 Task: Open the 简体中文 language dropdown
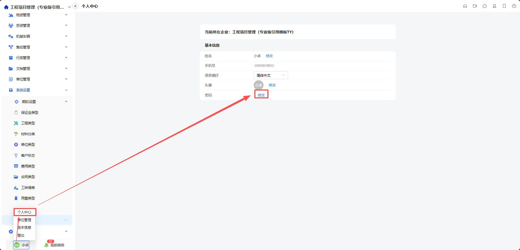click(271, 75)
